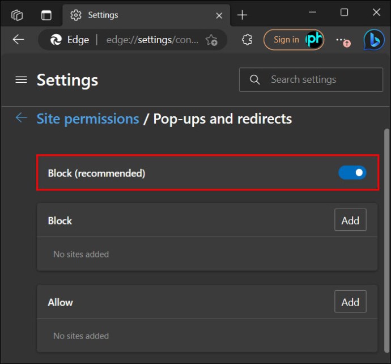Open the Workspaces icon in title bar
Image resolution: width=391 pixels, height=364 pixels.
pos(17,15)
